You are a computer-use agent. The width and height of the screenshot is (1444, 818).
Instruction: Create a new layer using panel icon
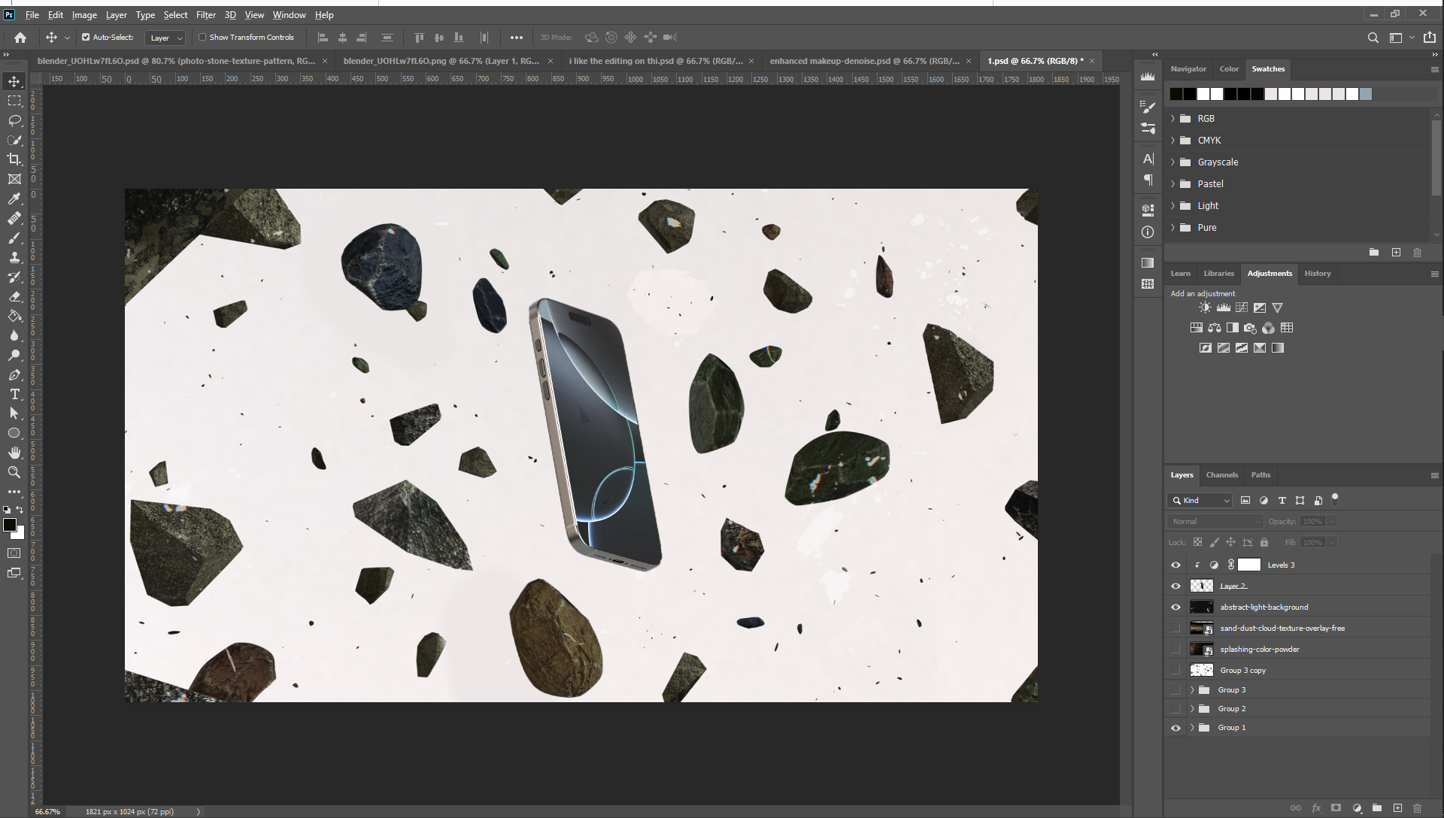tap(1397, 808)
